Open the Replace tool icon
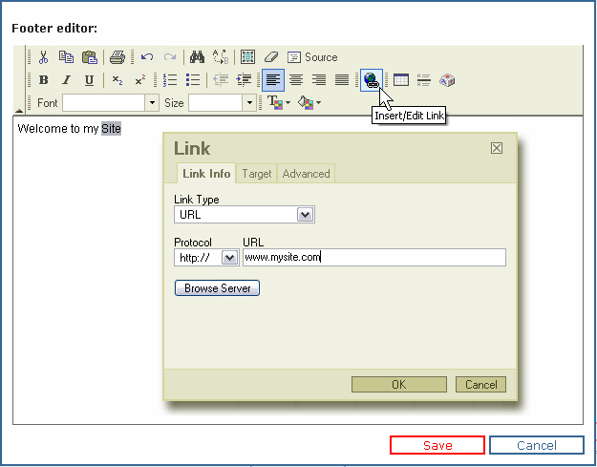The image size is (597, 467). (x=221, y=57)
